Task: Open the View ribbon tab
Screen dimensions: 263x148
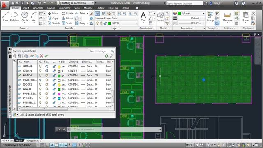Action: coord(77,8)
